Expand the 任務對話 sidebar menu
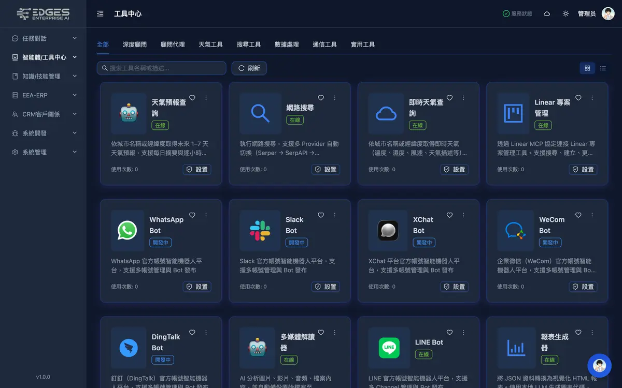This screenshot has height=388, width=622. [43, 38]
